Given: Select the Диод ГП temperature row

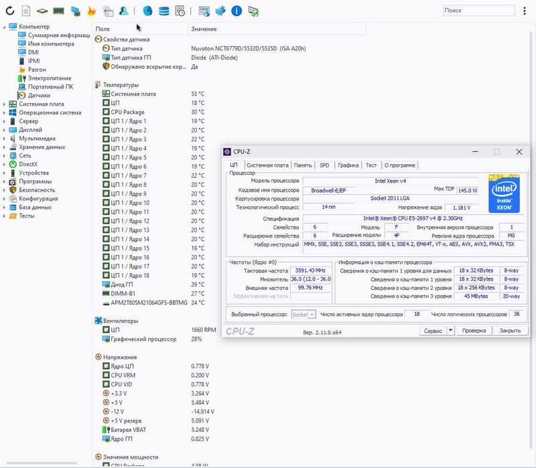Looking at the screenshot, I should (x=153, y=285).
